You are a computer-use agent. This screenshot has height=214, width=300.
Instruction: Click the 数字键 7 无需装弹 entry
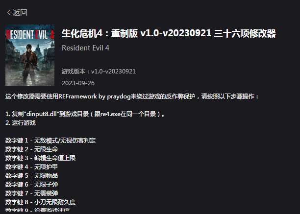pos(31,193)
